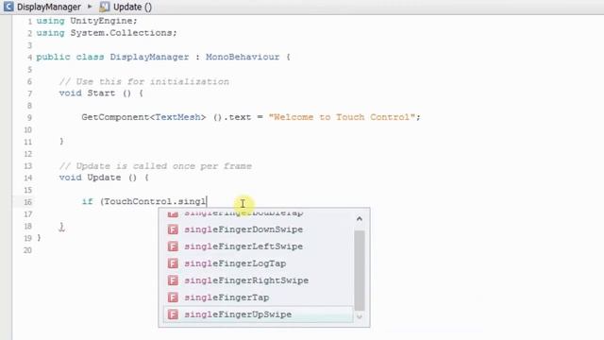Image resolution: width=604 pixels, height=340 pixels.
Task: Click the "Welcome to Touch Control" string
Action: click(342, 117)
